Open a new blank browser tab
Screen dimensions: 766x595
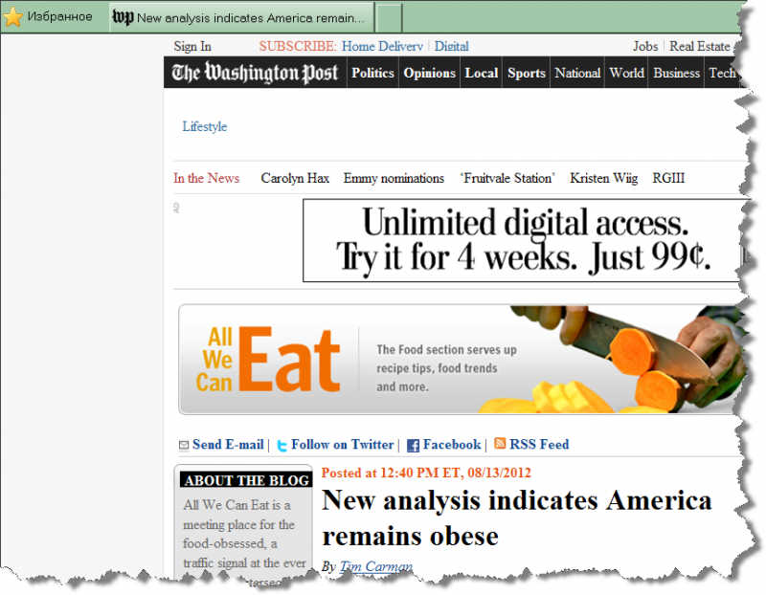pyautogui.click(x=389, y=17)
